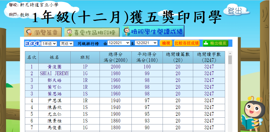270x132 pixels.
Task: Open the end month 12/2021 dropdown after 至
Action: coord(146,43)
